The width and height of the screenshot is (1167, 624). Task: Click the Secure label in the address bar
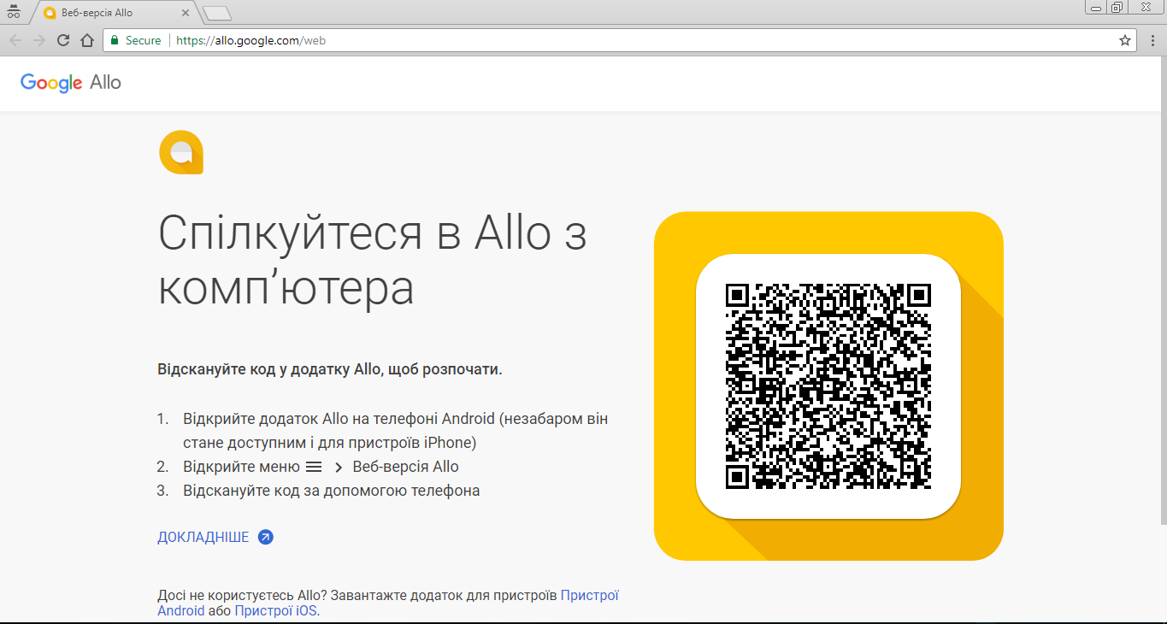[143, 40]
